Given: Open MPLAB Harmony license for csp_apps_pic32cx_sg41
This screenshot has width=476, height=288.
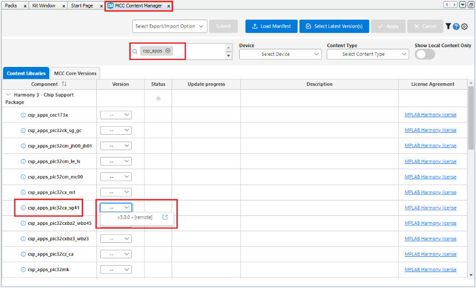Looking at the screenshot, I should tap(430, 208).
